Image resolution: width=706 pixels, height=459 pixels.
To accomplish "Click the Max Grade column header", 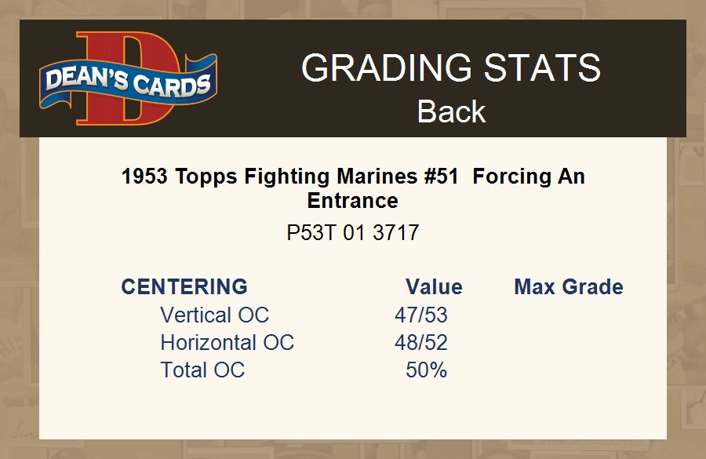I will (x=569, y=286).
